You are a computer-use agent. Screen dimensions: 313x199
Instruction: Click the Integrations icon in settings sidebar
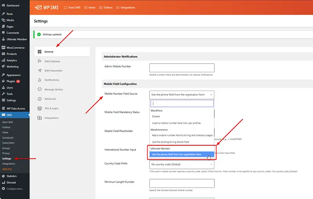click(40, 118)
